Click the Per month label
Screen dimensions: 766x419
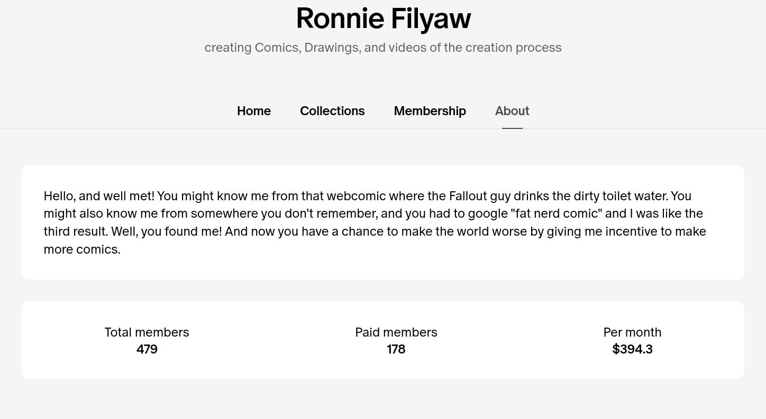632,332
